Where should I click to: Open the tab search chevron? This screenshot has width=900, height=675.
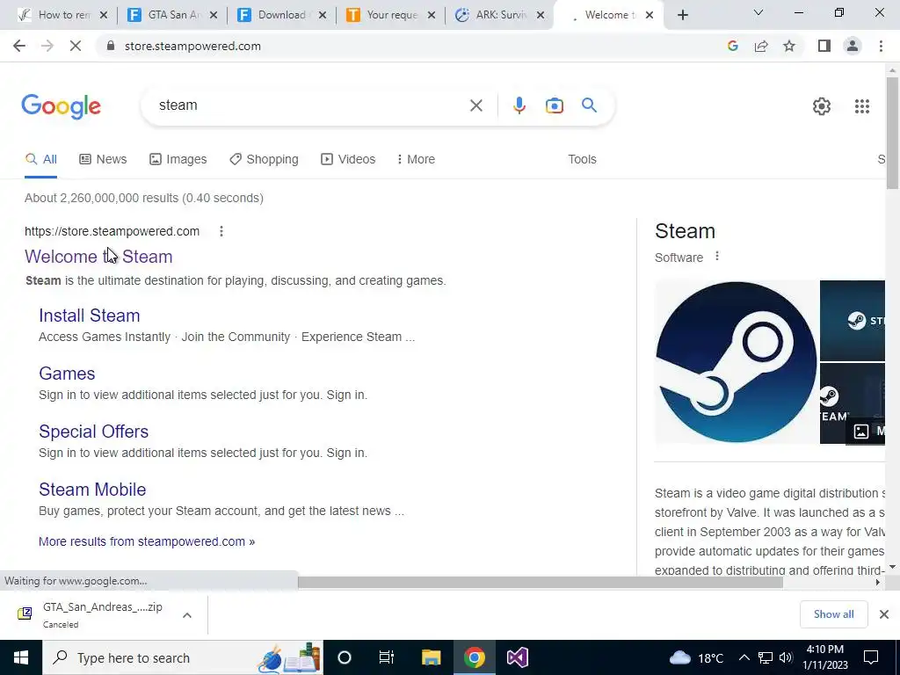(758, 12)
